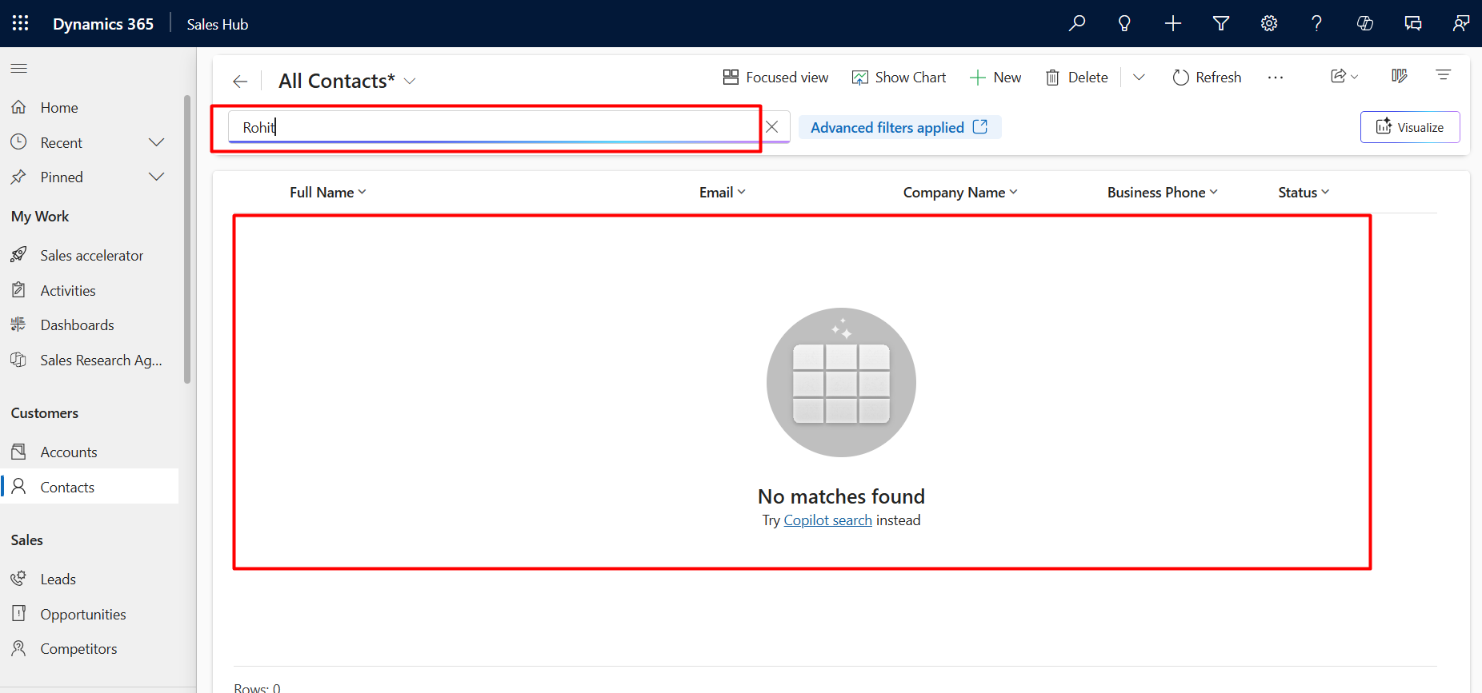Clear the search box with X
This screenshot has width=1482, height=693.
[x=771, y=127]
